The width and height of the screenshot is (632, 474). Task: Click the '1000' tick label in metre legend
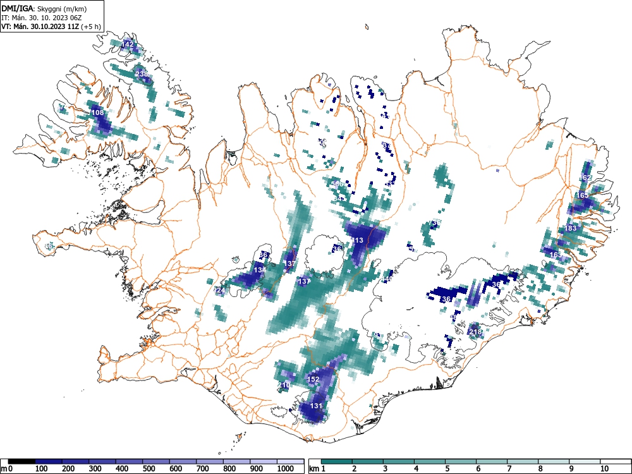click(x=286, y=469)
